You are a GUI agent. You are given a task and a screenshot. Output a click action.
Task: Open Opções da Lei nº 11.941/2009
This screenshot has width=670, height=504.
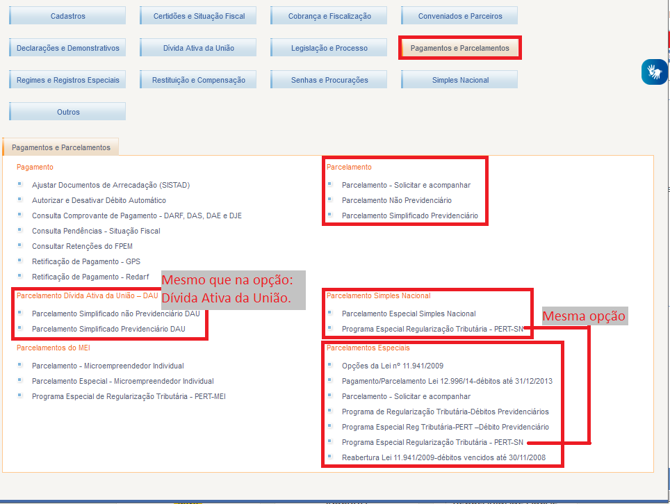[x=392, y=366]
